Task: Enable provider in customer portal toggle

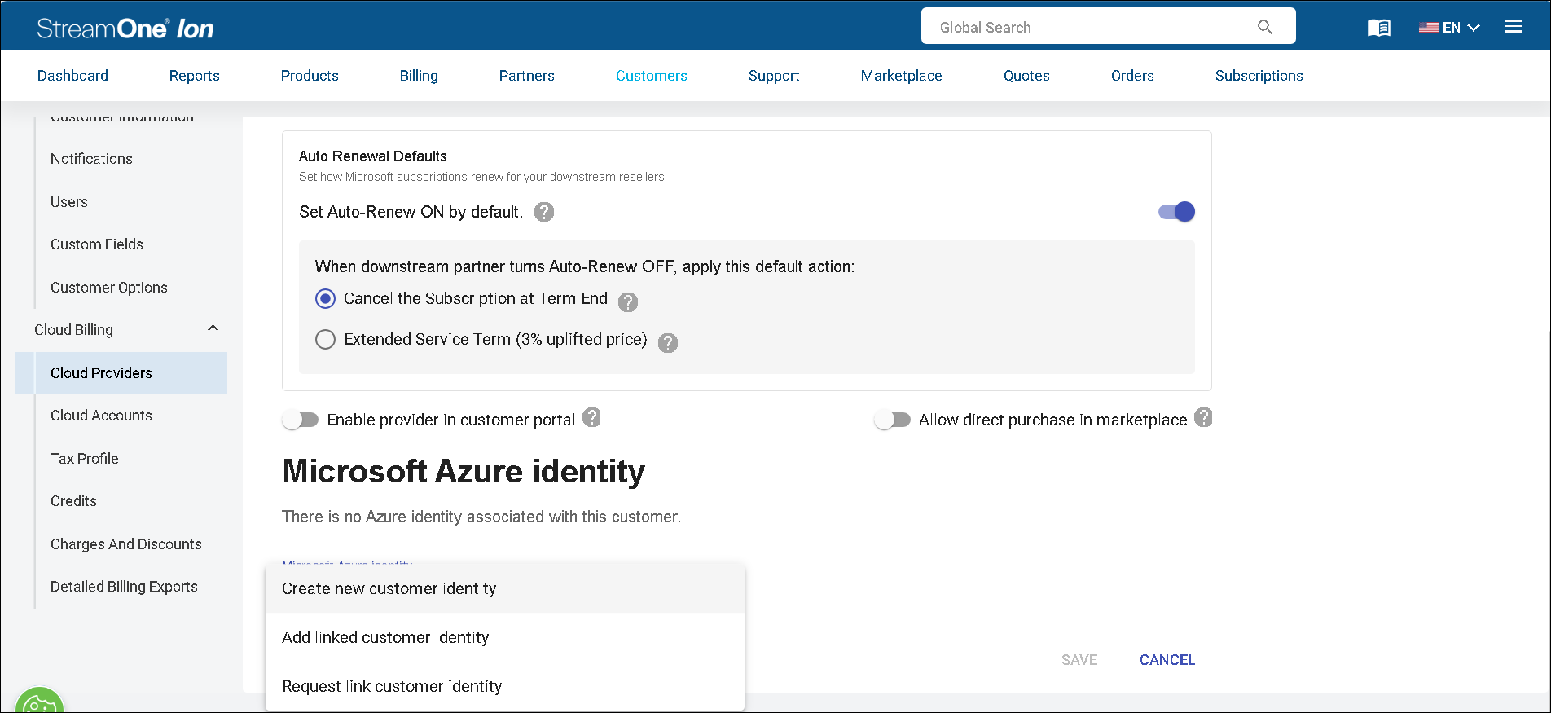Action: (301, 420)
